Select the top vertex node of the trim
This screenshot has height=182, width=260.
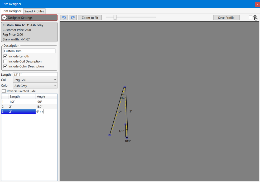(124, 87)
